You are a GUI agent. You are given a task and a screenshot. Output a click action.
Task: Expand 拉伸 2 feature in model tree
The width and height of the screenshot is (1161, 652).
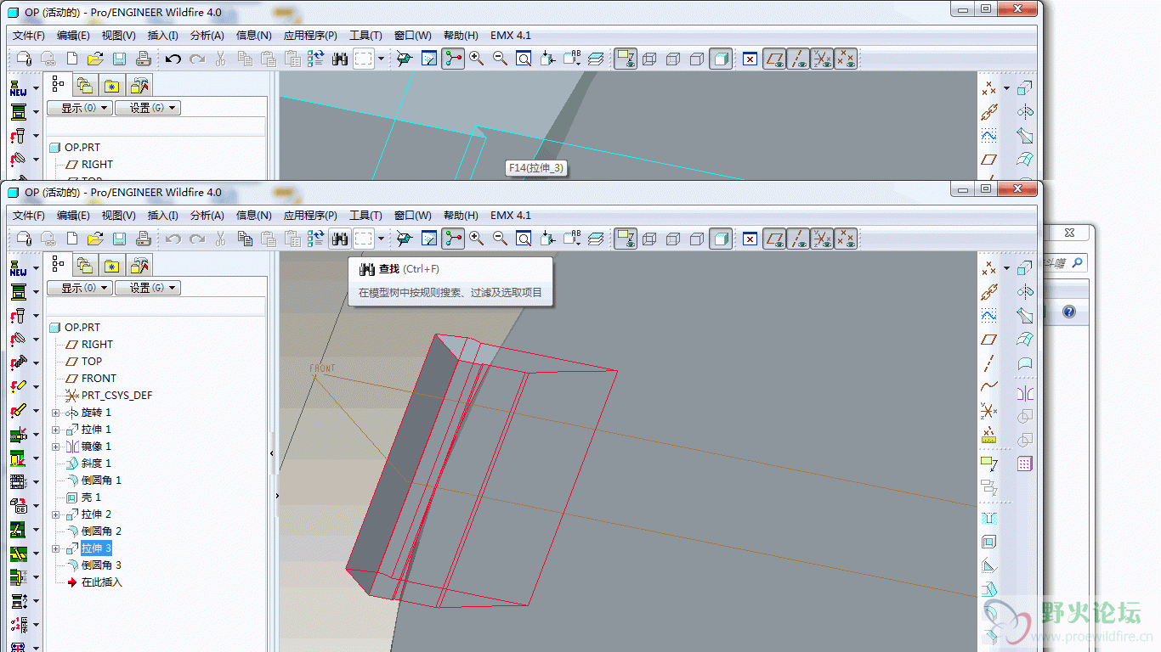(x=56, y=514)
